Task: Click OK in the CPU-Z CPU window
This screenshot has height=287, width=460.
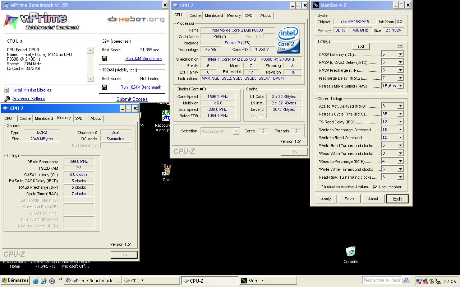Action: (x=294, y=151)
